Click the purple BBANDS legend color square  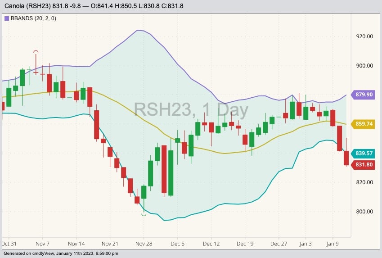point(7,18)
